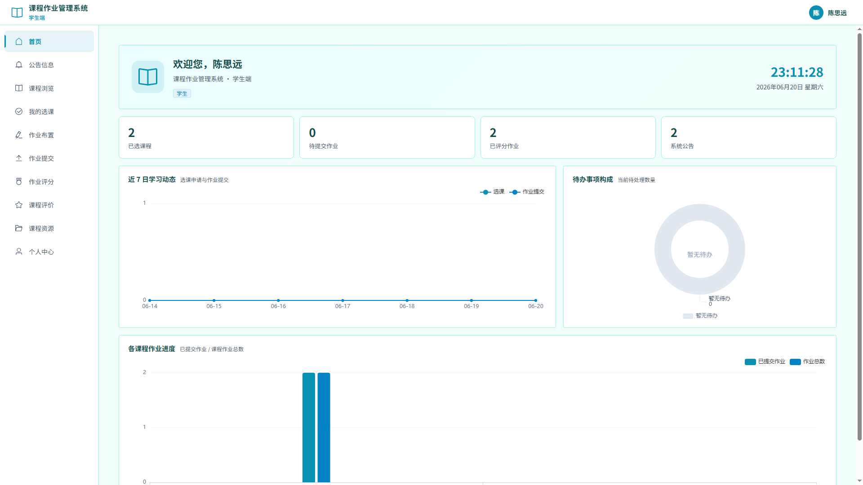
Task: Click the 06-20 data point on line chart
Action: pyautogui.click(x=536, y=300)
